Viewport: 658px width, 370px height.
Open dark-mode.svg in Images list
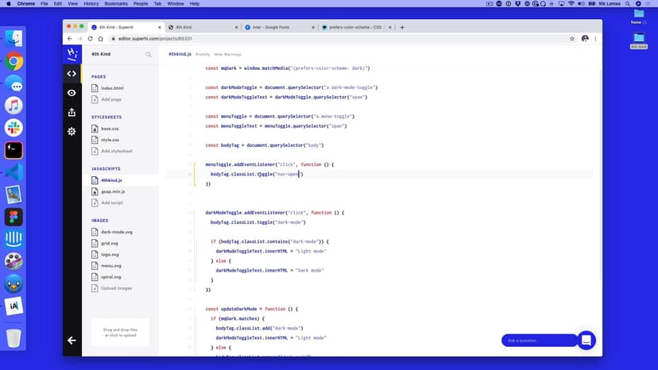coord(116,232)
